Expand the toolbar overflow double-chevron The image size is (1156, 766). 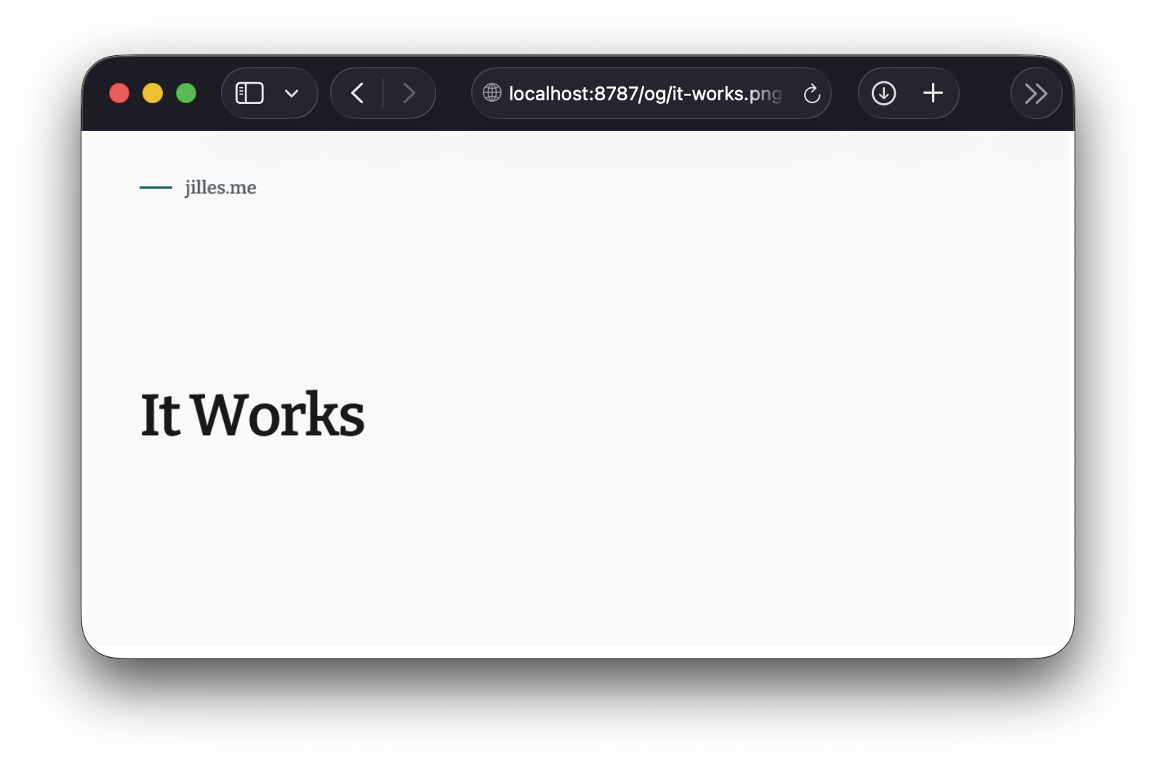[1036, 93]
